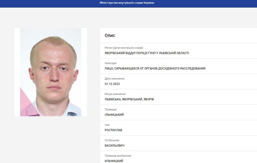Click the Опис section heading

tap(110, 35)
